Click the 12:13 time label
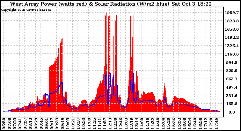The height and width of the screenshot is (131, 241). (110, 124)
